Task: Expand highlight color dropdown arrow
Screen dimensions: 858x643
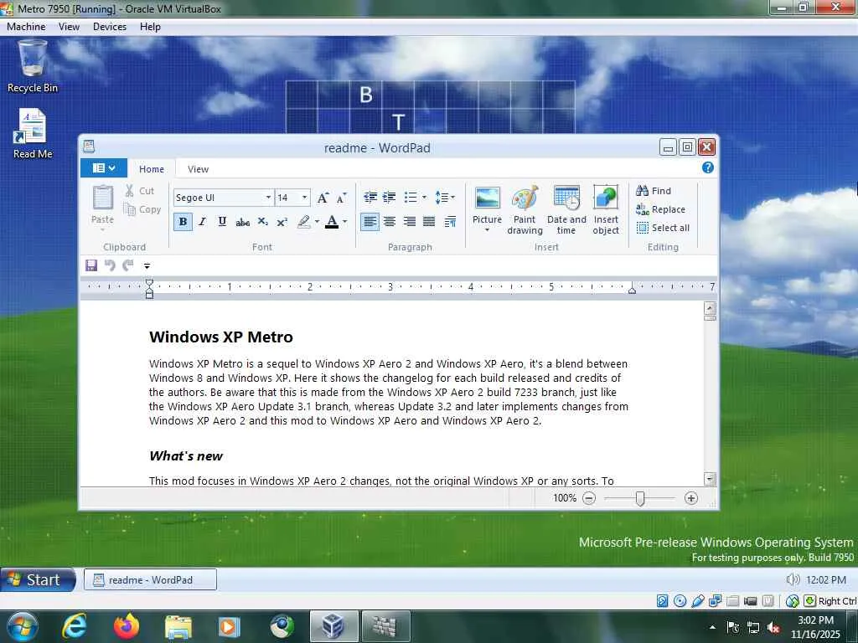Action: point(317,221)
